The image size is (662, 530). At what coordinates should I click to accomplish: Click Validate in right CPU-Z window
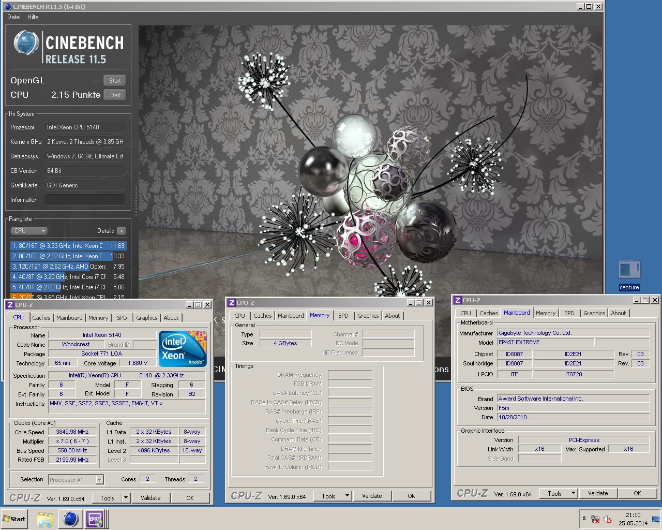pos(598,493)
